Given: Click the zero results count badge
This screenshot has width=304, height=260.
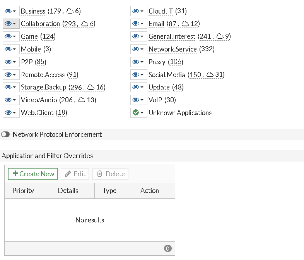Looking at the screenshot, I should (167, 249).
